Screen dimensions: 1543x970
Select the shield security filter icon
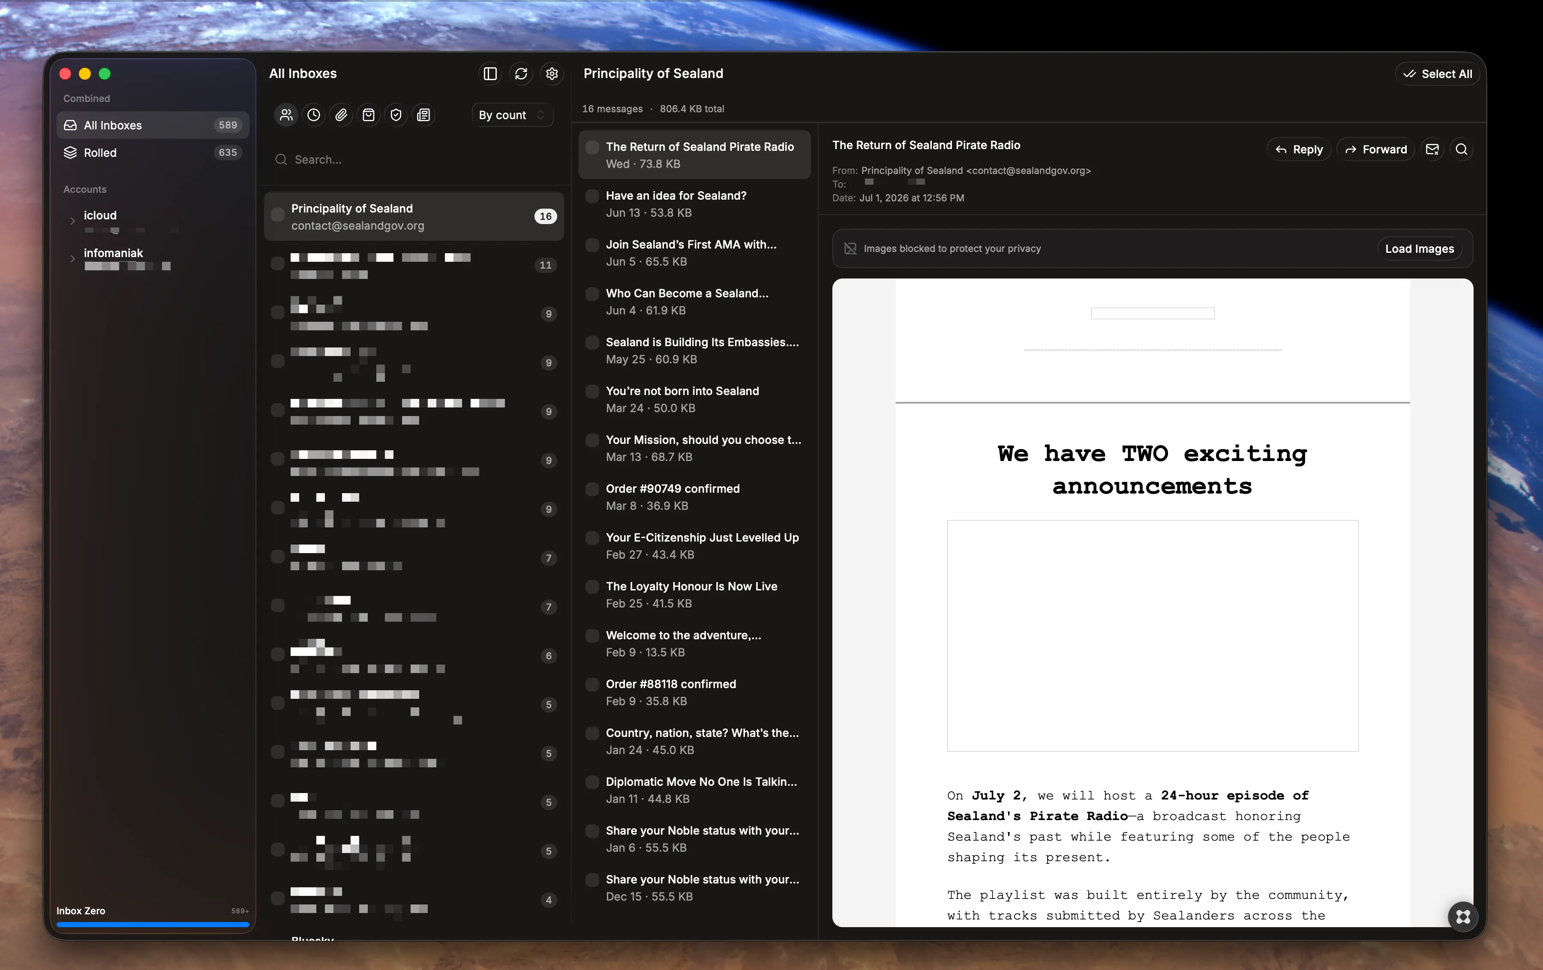click(396, 115)
